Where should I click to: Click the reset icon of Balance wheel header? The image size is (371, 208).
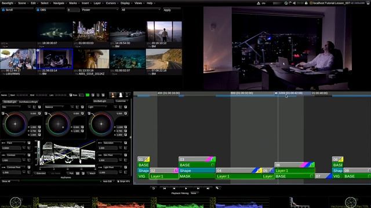[x=82, y=107]
